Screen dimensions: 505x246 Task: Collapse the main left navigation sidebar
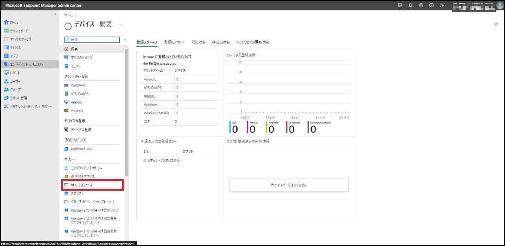[55, 14]
